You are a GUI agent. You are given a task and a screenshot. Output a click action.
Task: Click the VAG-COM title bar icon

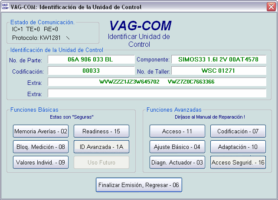[5, 7]
